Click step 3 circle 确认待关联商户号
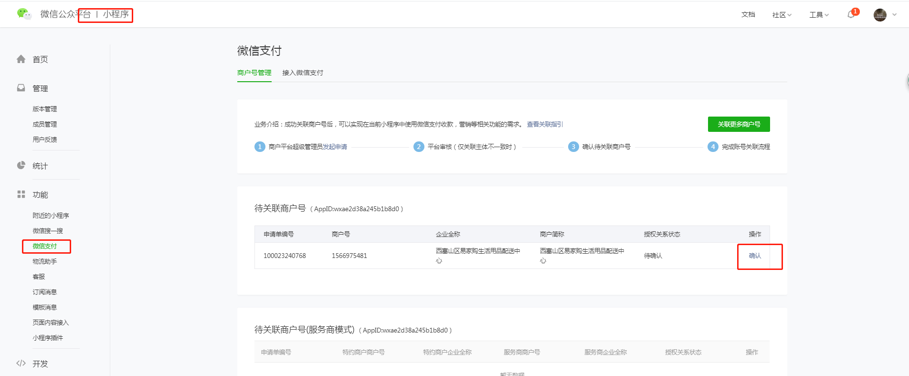This screenshot has height=376, width=909. pos(573,147)
